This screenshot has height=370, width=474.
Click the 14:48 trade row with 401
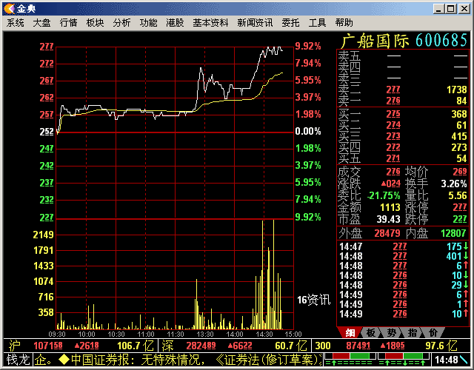(403, 257)
